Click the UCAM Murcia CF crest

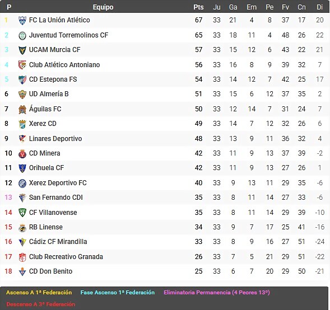click(22, 50)
